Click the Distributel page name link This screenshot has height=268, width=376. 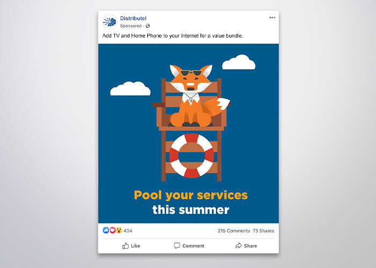[133, 18]
